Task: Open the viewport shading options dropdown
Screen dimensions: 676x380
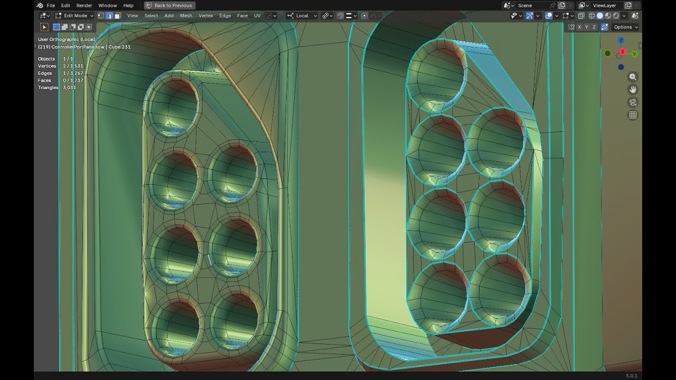Action: point(624,16)
